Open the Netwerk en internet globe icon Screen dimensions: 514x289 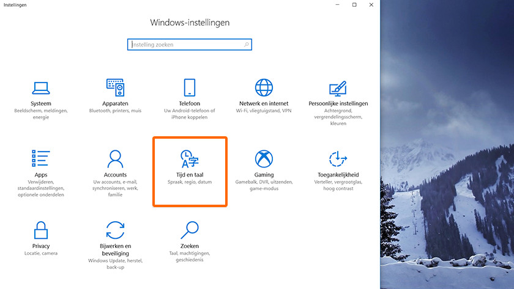(x=264, y=87)
